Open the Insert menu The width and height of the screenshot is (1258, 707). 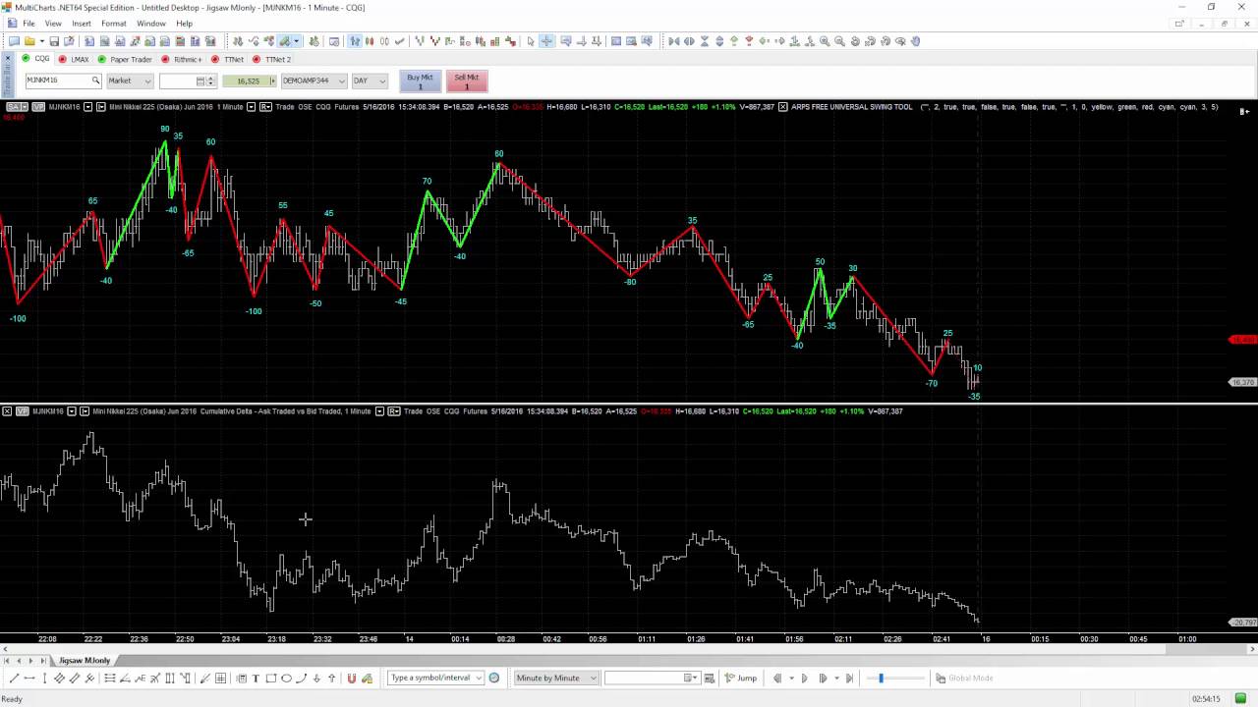[x=82, y=24]
